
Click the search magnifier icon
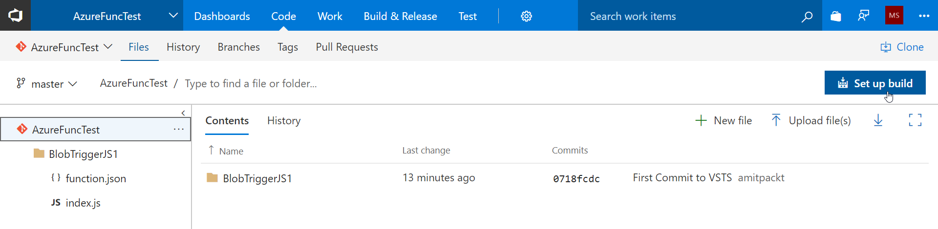807,17
